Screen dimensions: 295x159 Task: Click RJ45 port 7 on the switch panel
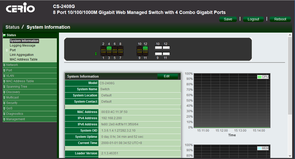pos(120,53)
